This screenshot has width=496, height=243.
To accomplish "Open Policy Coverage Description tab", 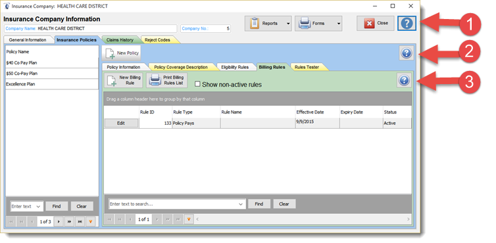I will click(x=181, y=67).
